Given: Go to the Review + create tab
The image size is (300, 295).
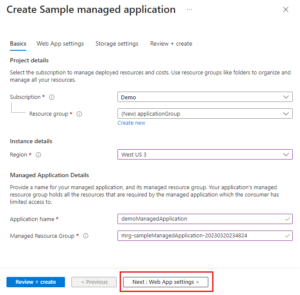Looking at the screenshot, I should (171, 43).
